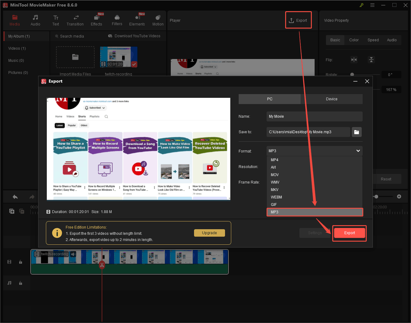Expand the Format dropdown showing MP3
411x323 pixels.
[315, 151]
